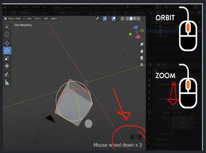
Task: Activate the Move tool
Action: [7, 43]
